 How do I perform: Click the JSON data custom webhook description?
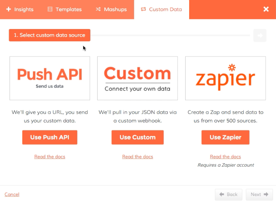[138, 117]
